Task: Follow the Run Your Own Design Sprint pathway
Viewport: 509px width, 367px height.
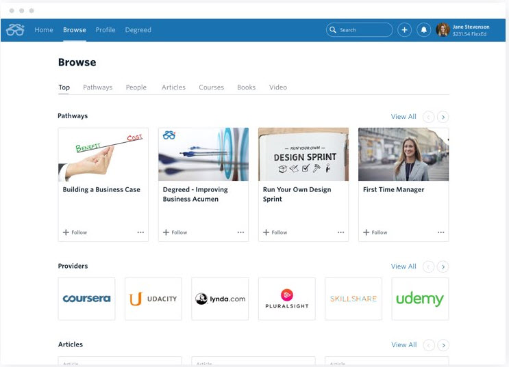Action: (x=275, y=232)
